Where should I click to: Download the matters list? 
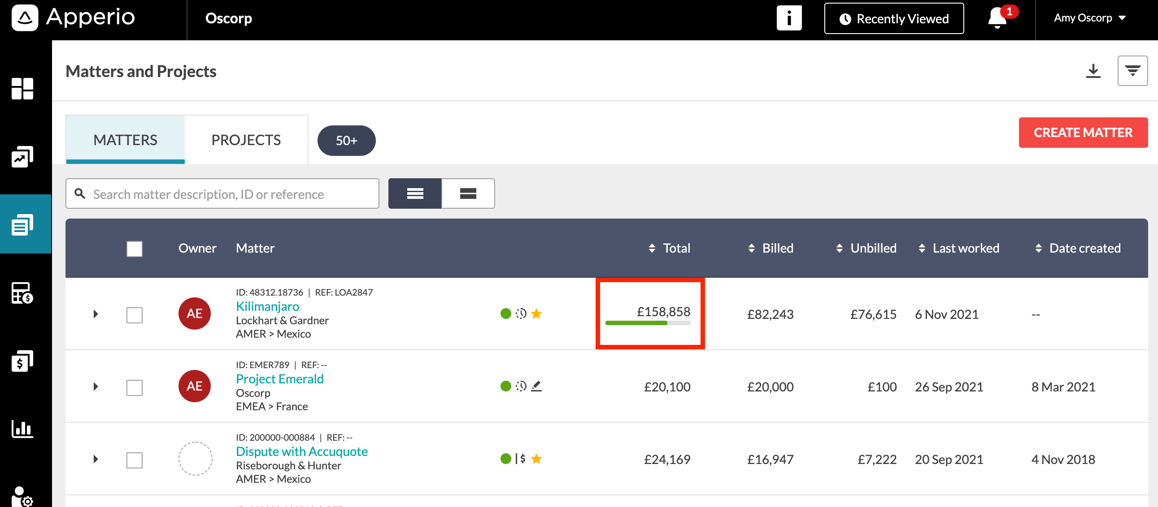point(1093,71)
